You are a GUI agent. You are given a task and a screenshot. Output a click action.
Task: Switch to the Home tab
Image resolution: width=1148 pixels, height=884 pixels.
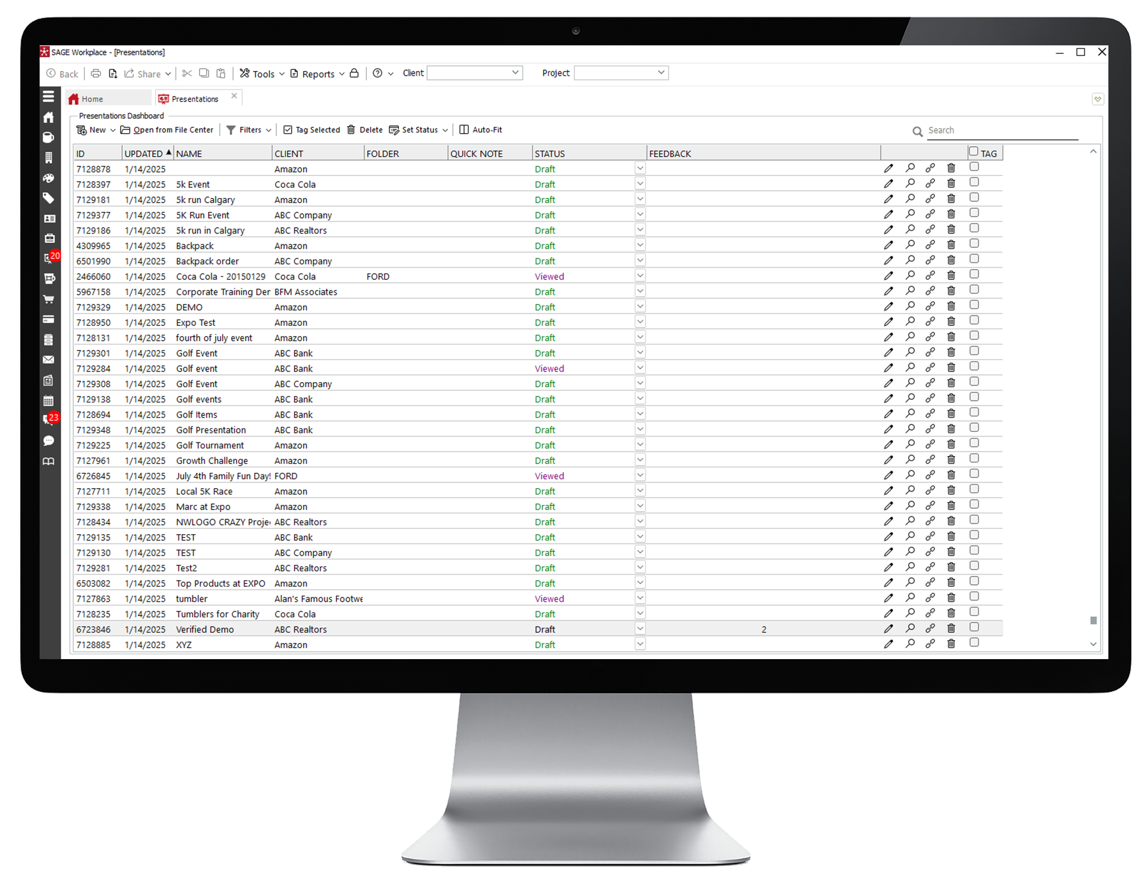pos(92,98)
